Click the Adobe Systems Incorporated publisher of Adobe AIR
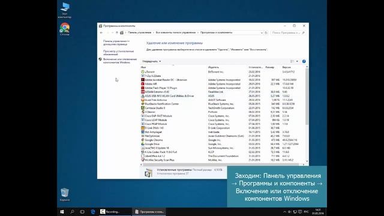 pos(224,84)
